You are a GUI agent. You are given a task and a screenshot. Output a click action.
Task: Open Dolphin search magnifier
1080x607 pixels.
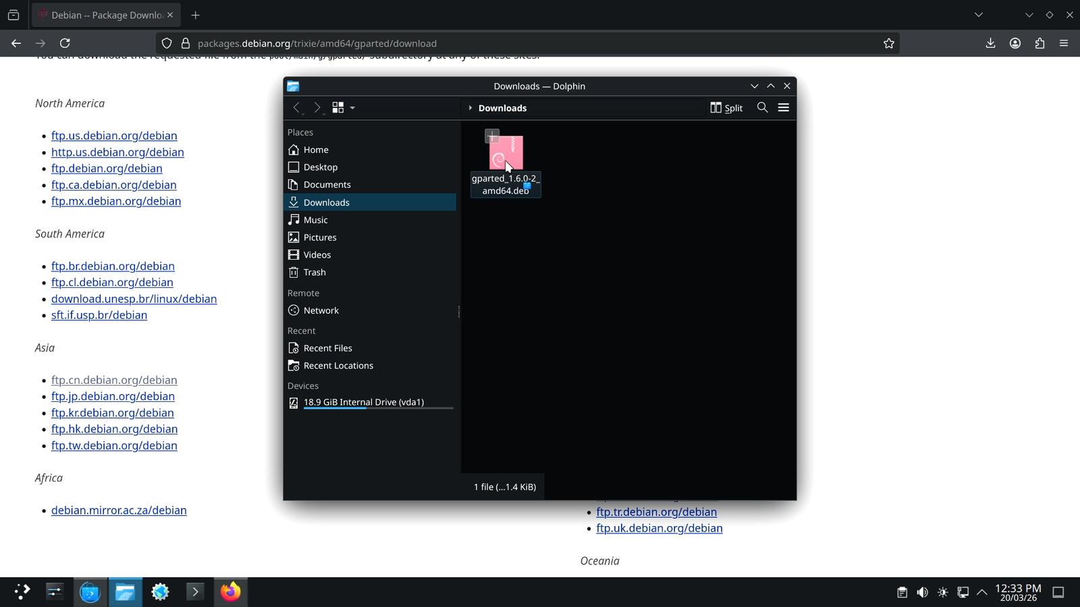[x=762, y=108]
